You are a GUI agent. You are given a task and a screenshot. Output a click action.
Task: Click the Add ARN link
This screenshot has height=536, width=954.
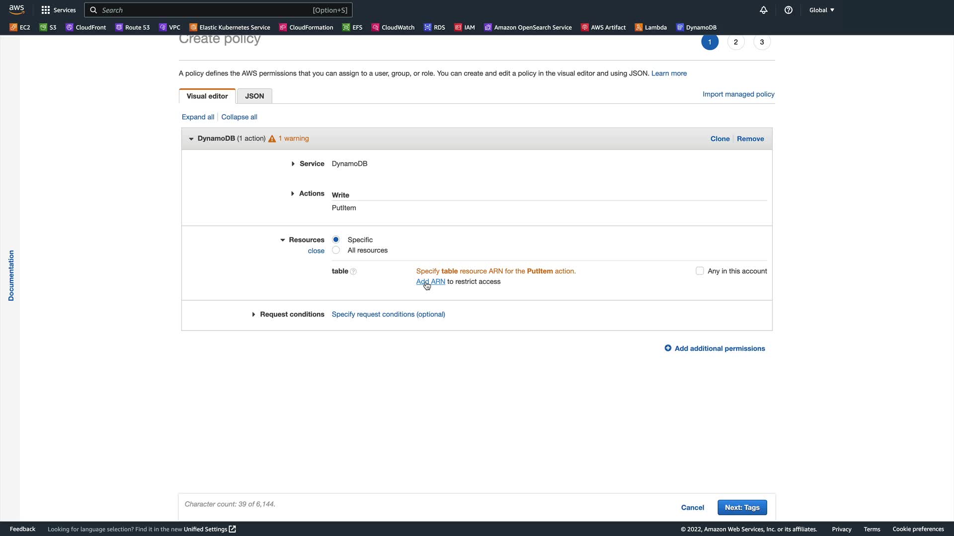[430, 281]
